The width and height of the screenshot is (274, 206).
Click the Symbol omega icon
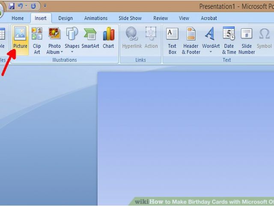click(264, 33)
